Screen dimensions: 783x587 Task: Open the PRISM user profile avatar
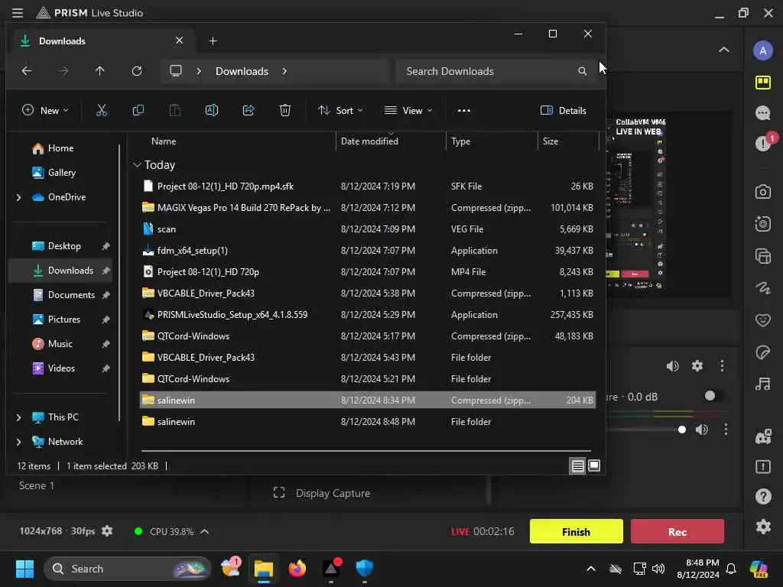click(x=762, y=50)
